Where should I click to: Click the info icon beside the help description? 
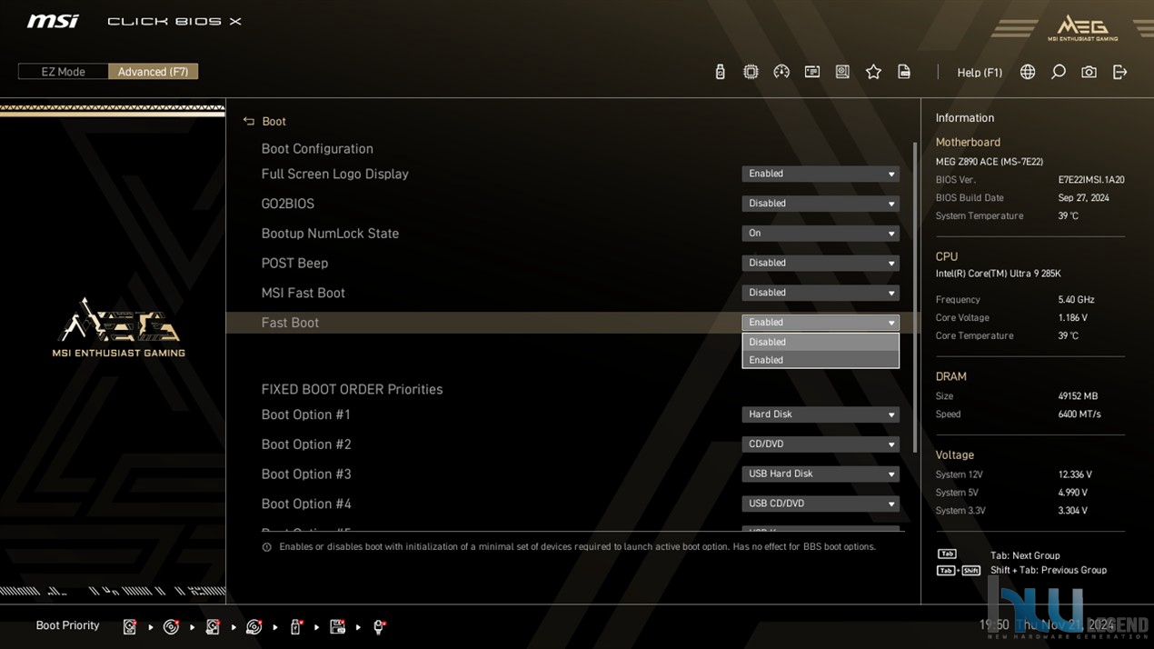[x=266, y=547]
